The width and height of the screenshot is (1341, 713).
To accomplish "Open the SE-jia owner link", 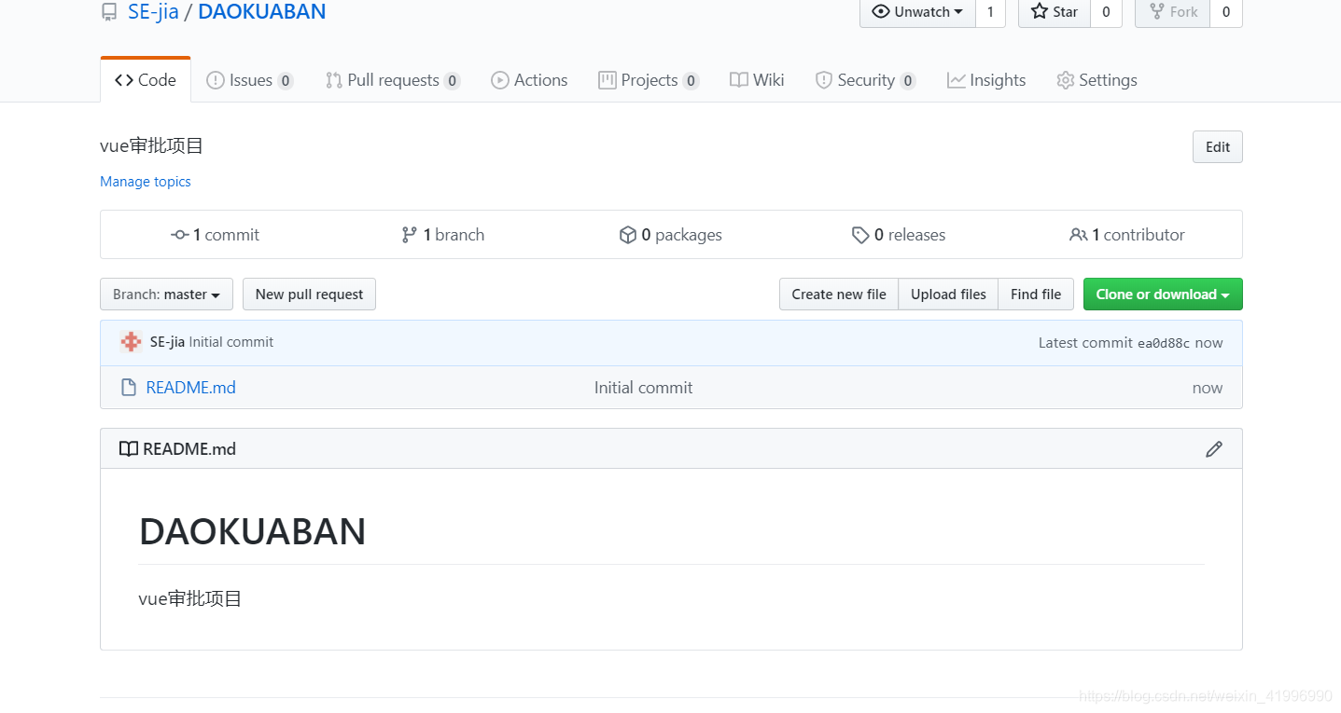I will [153, 12].
